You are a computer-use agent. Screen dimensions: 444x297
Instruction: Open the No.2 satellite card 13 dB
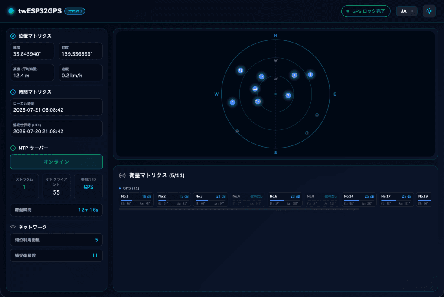[173, 200]
